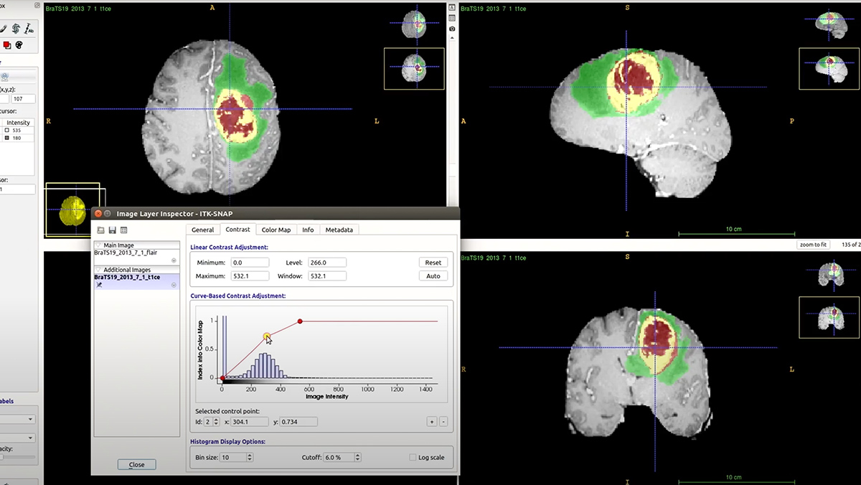Click the open-folder icon in Layer Inspector
The height and width of the screenshot is (485, 861).
101,230
